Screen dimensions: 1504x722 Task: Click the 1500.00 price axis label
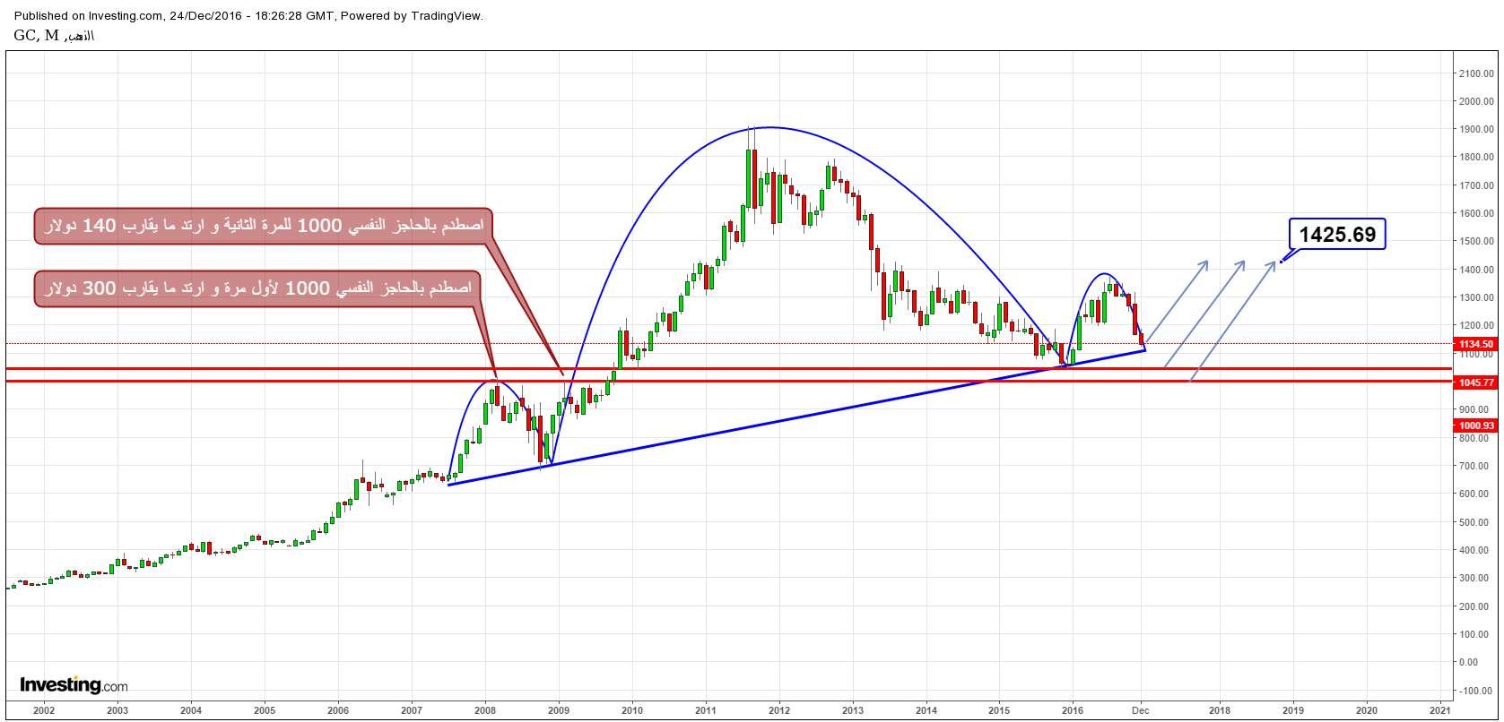1475,241
